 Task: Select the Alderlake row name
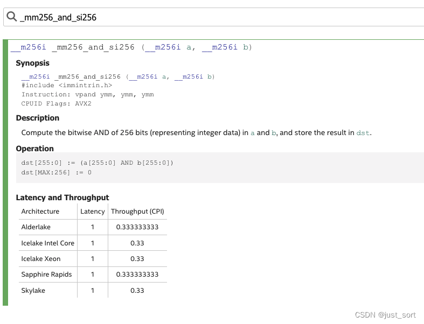click(x=36, y=227)
